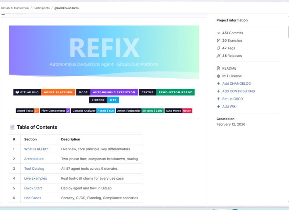Click the 'Two-phase flow, component breakdown, routing' cell
Screen dimensions: 289x210
99,159
